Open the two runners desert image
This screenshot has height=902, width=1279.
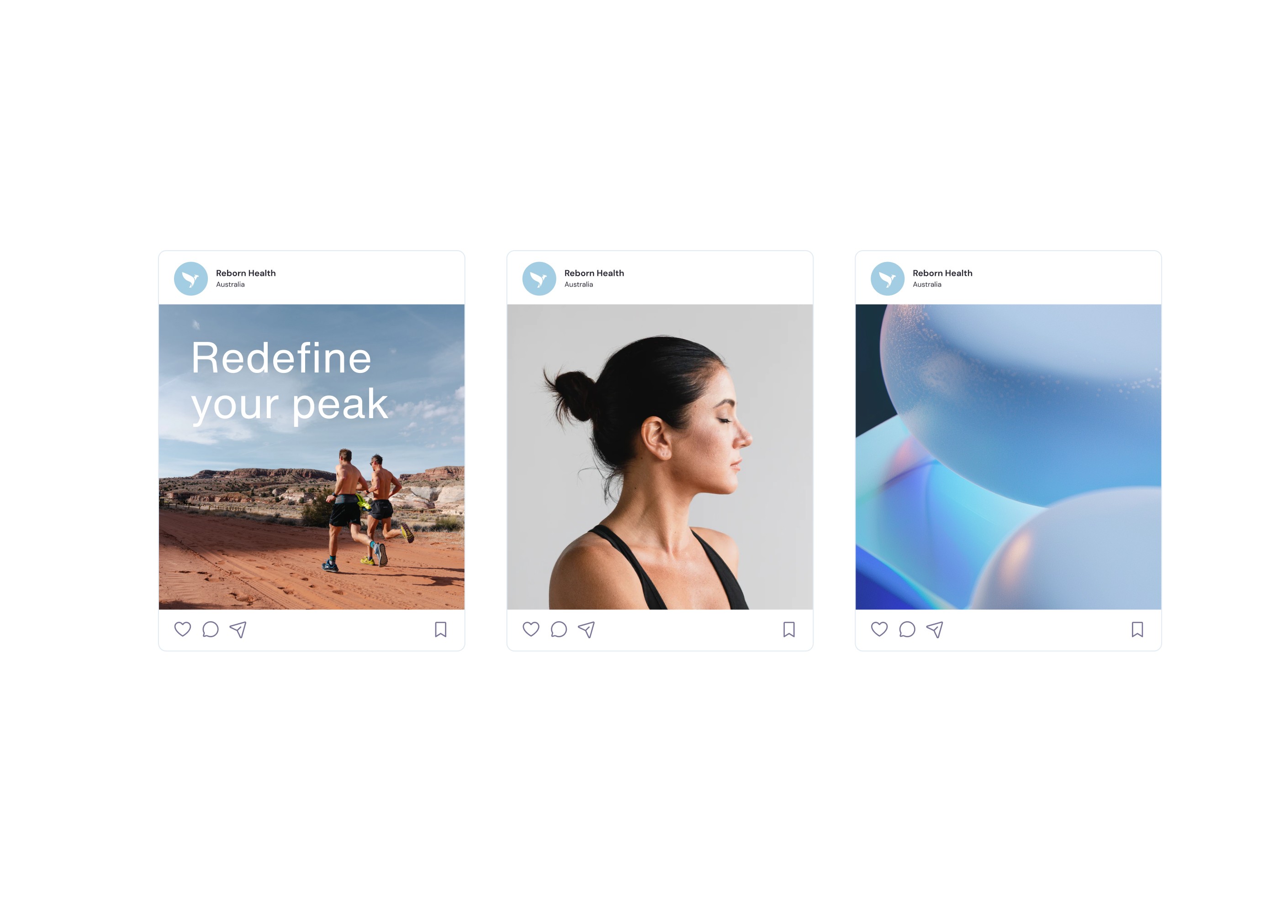tap(312, 456)
